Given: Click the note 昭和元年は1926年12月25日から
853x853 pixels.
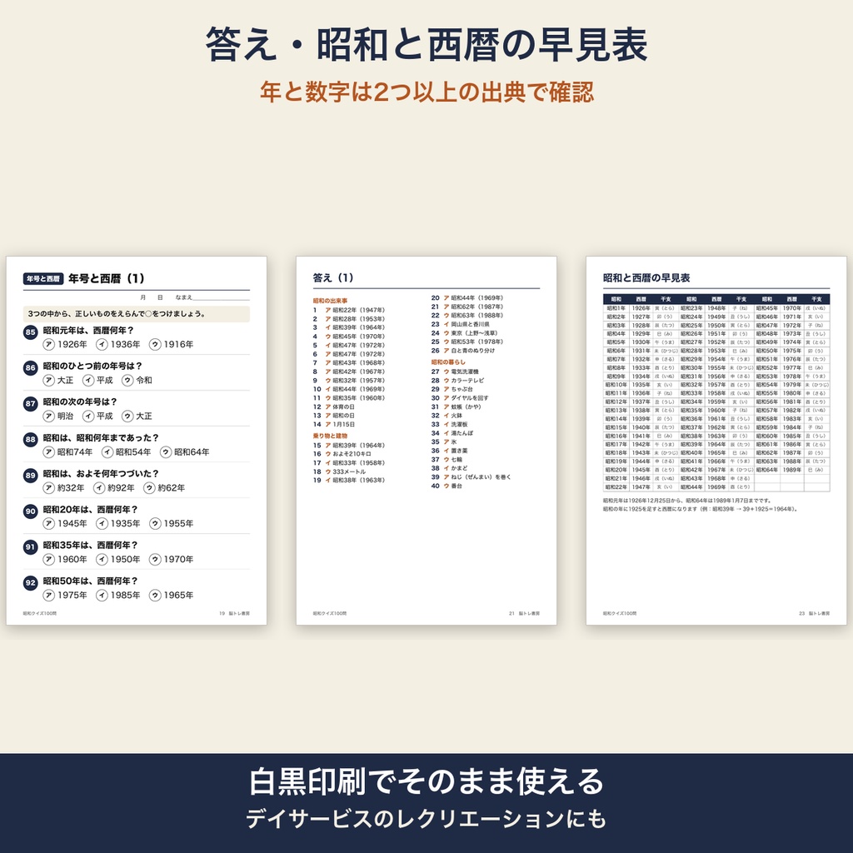Looking at the screenshot, I should (686, 501).
